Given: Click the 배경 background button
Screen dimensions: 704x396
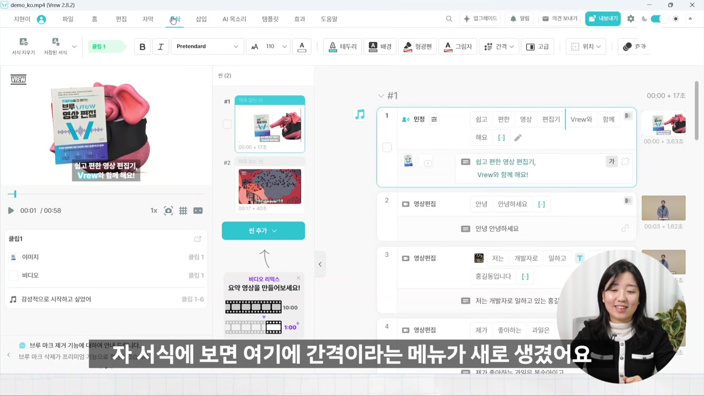Looking at the screenshot, I should click(380, 47).
